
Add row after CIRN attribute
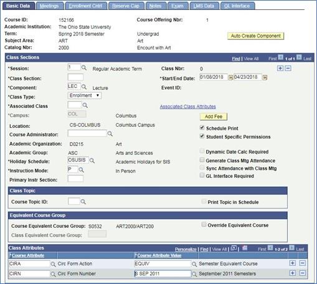click(292, 273)
